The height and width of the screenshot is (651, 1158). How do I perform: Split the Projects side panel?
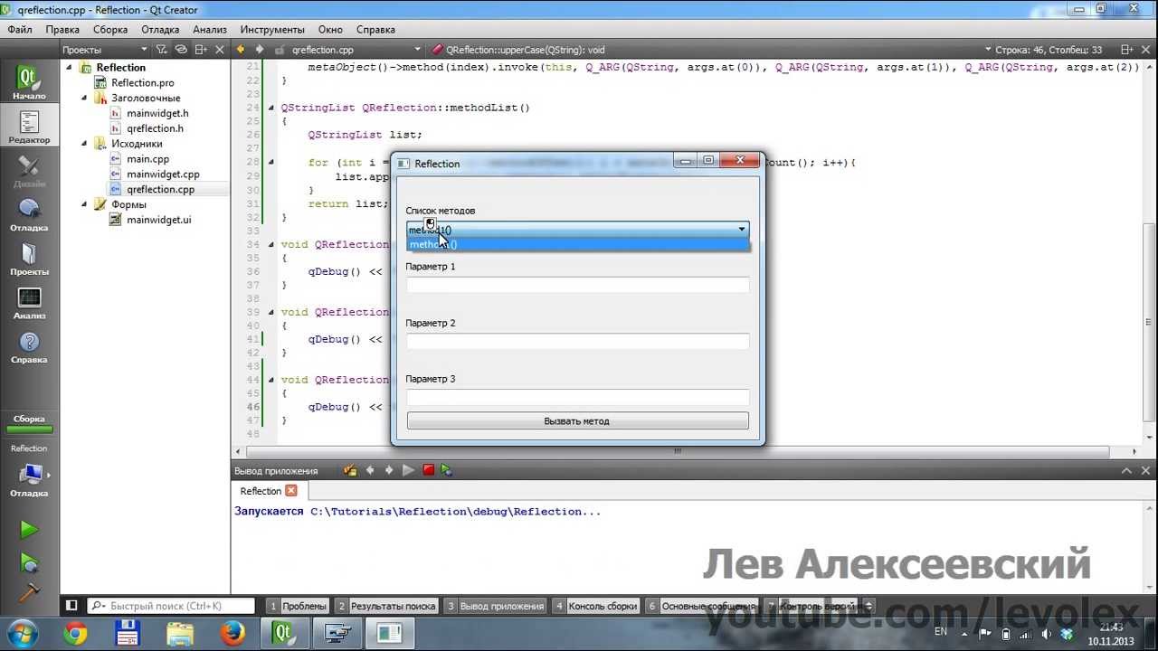tap(201, 50)
